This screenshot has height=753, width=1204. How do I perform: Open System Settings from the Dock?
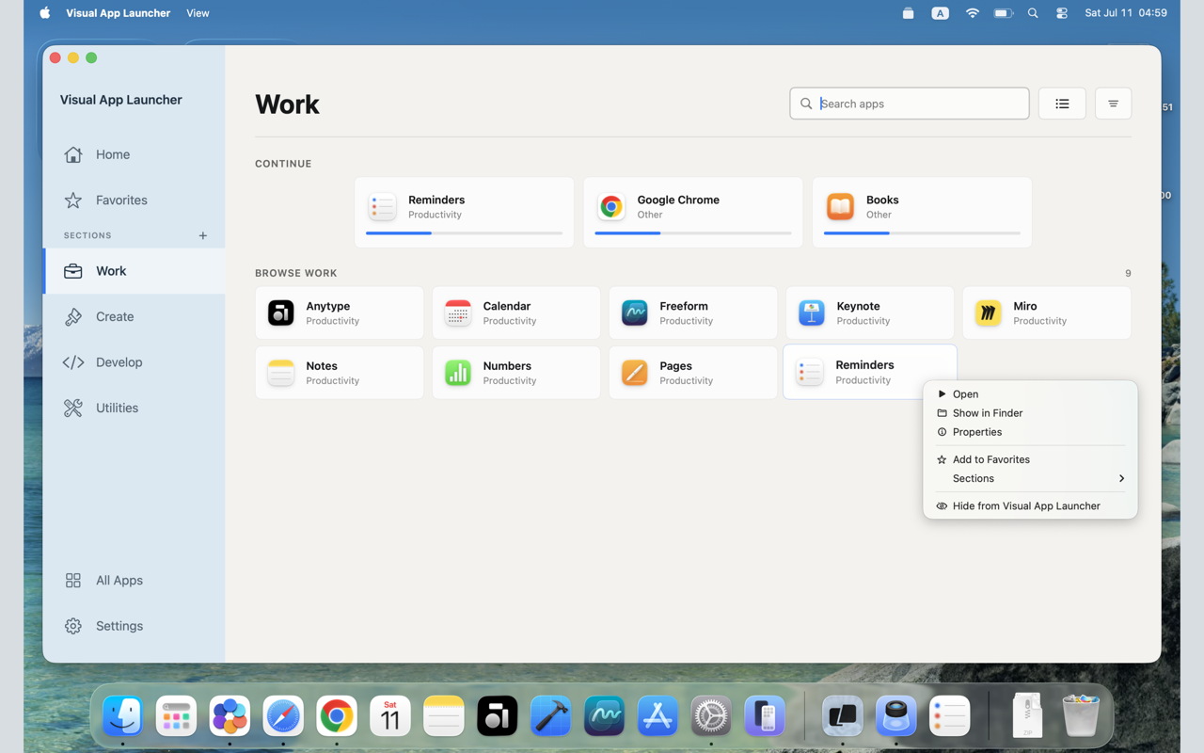click(x=711, y=716)
